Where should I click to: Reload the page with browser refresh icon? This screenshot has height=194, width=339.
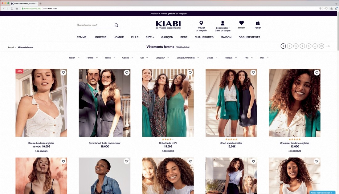pyautogui.click(x=12, y=8)
